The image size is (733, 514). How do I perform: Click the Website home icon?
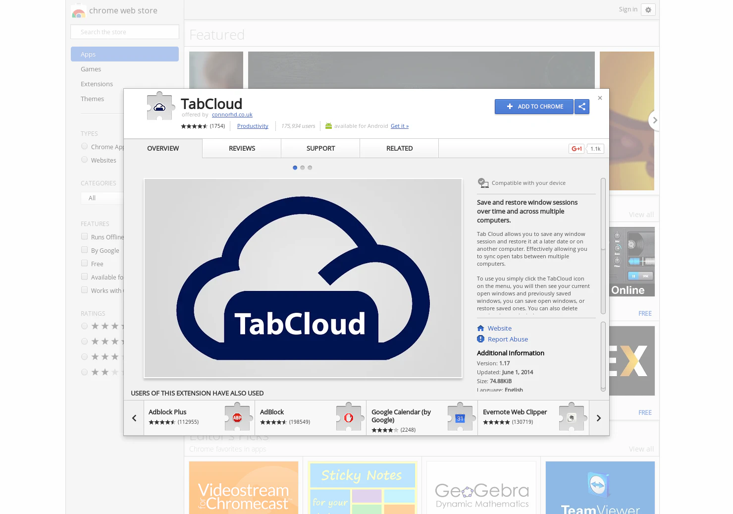pyautogui.click(x=480, y=328)
